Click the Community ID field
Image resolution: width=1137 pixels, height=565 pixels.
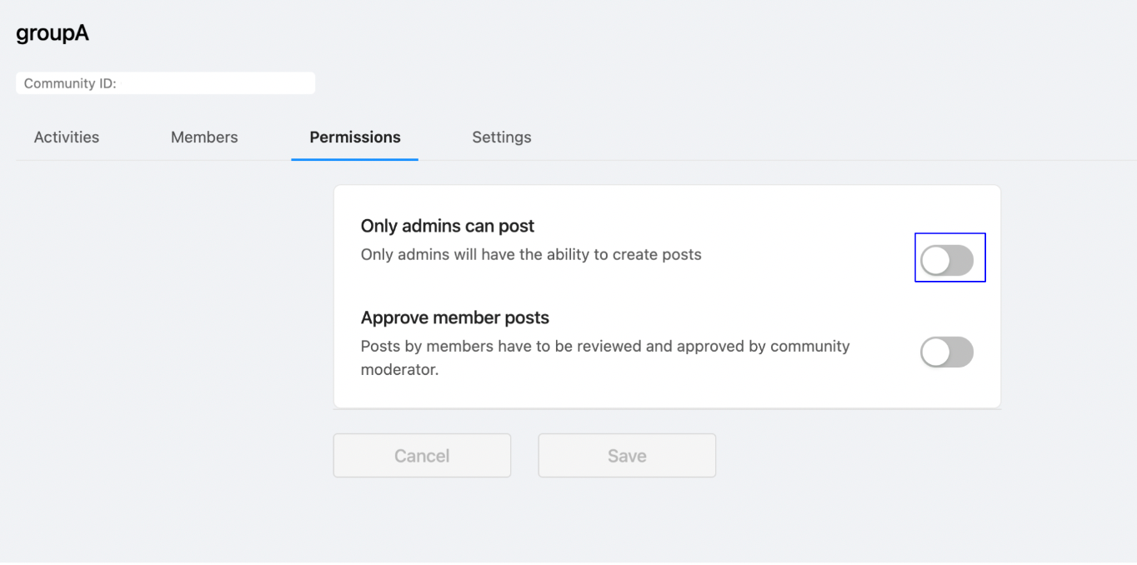[x=166, y=83]
